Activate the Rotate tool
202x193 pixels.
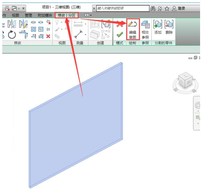[12, 35]
